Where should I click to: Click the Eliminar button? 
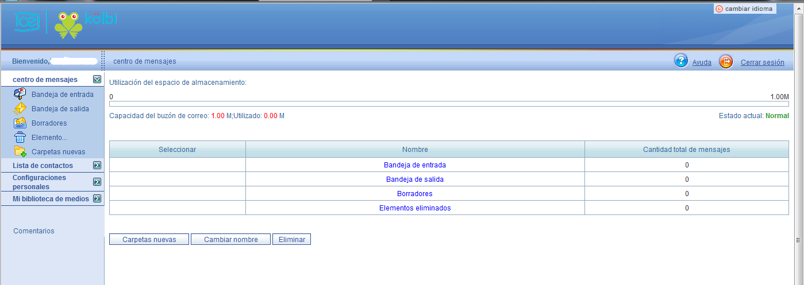click(291, 239)
